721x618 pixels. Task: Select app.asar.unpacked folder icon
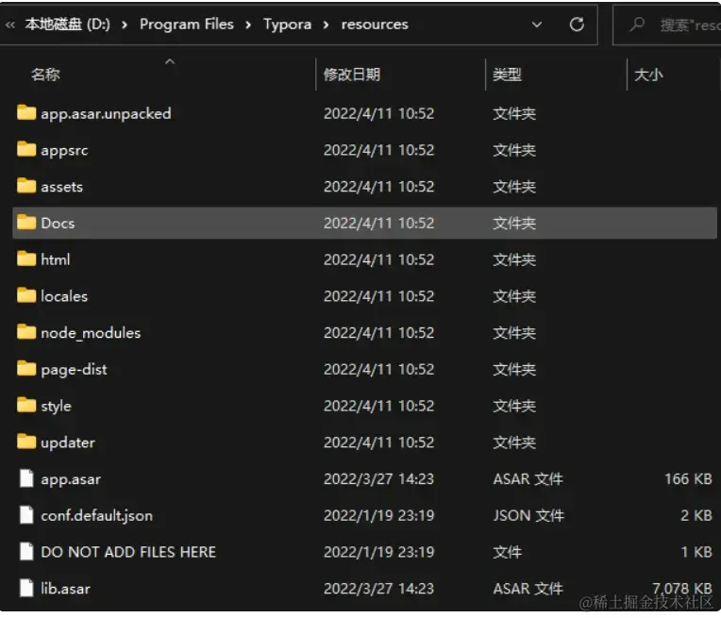tap(26, 112)
